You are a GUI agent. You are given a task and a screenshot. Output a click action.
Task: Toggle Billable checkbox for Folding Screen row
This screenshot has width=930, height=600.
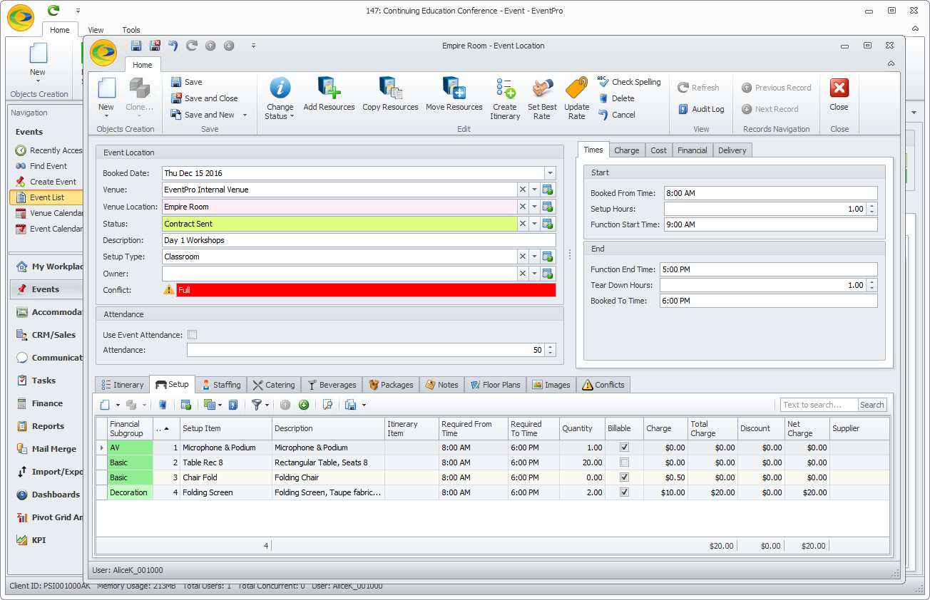pos(625,492)
